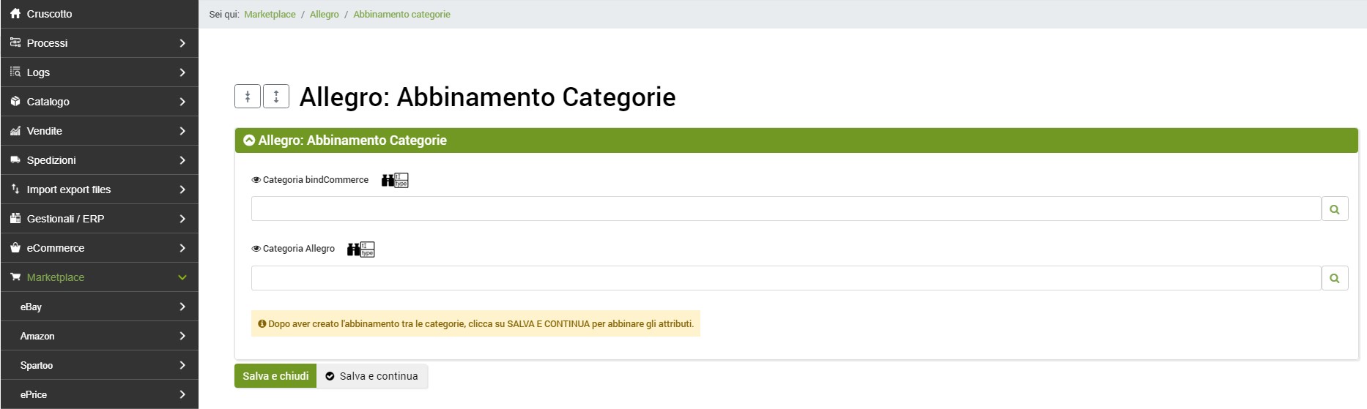Collapse the green Allegro: Abbinamento Categorie panel
This screenshot has height=409, width=1367.
tap(249, 140)
